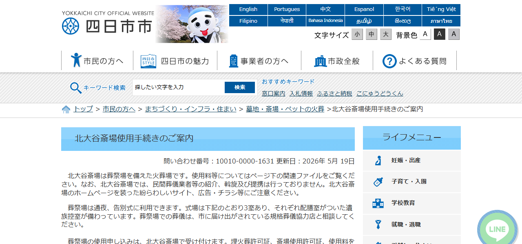
Task: Open 妊娠・出産 in life menu
Action: coord(412,161)
